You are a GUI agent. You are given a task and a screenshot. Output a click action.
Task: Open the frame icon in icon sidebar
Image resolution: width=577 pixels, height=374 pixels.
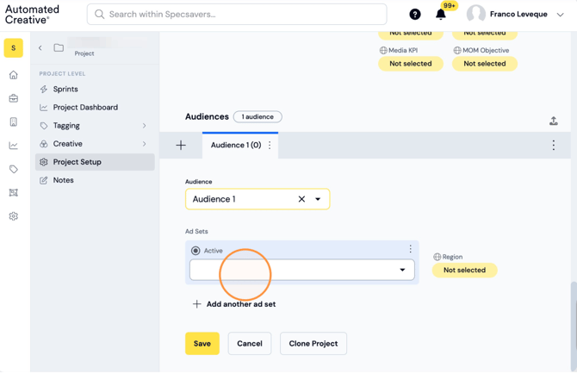[14, 192]
